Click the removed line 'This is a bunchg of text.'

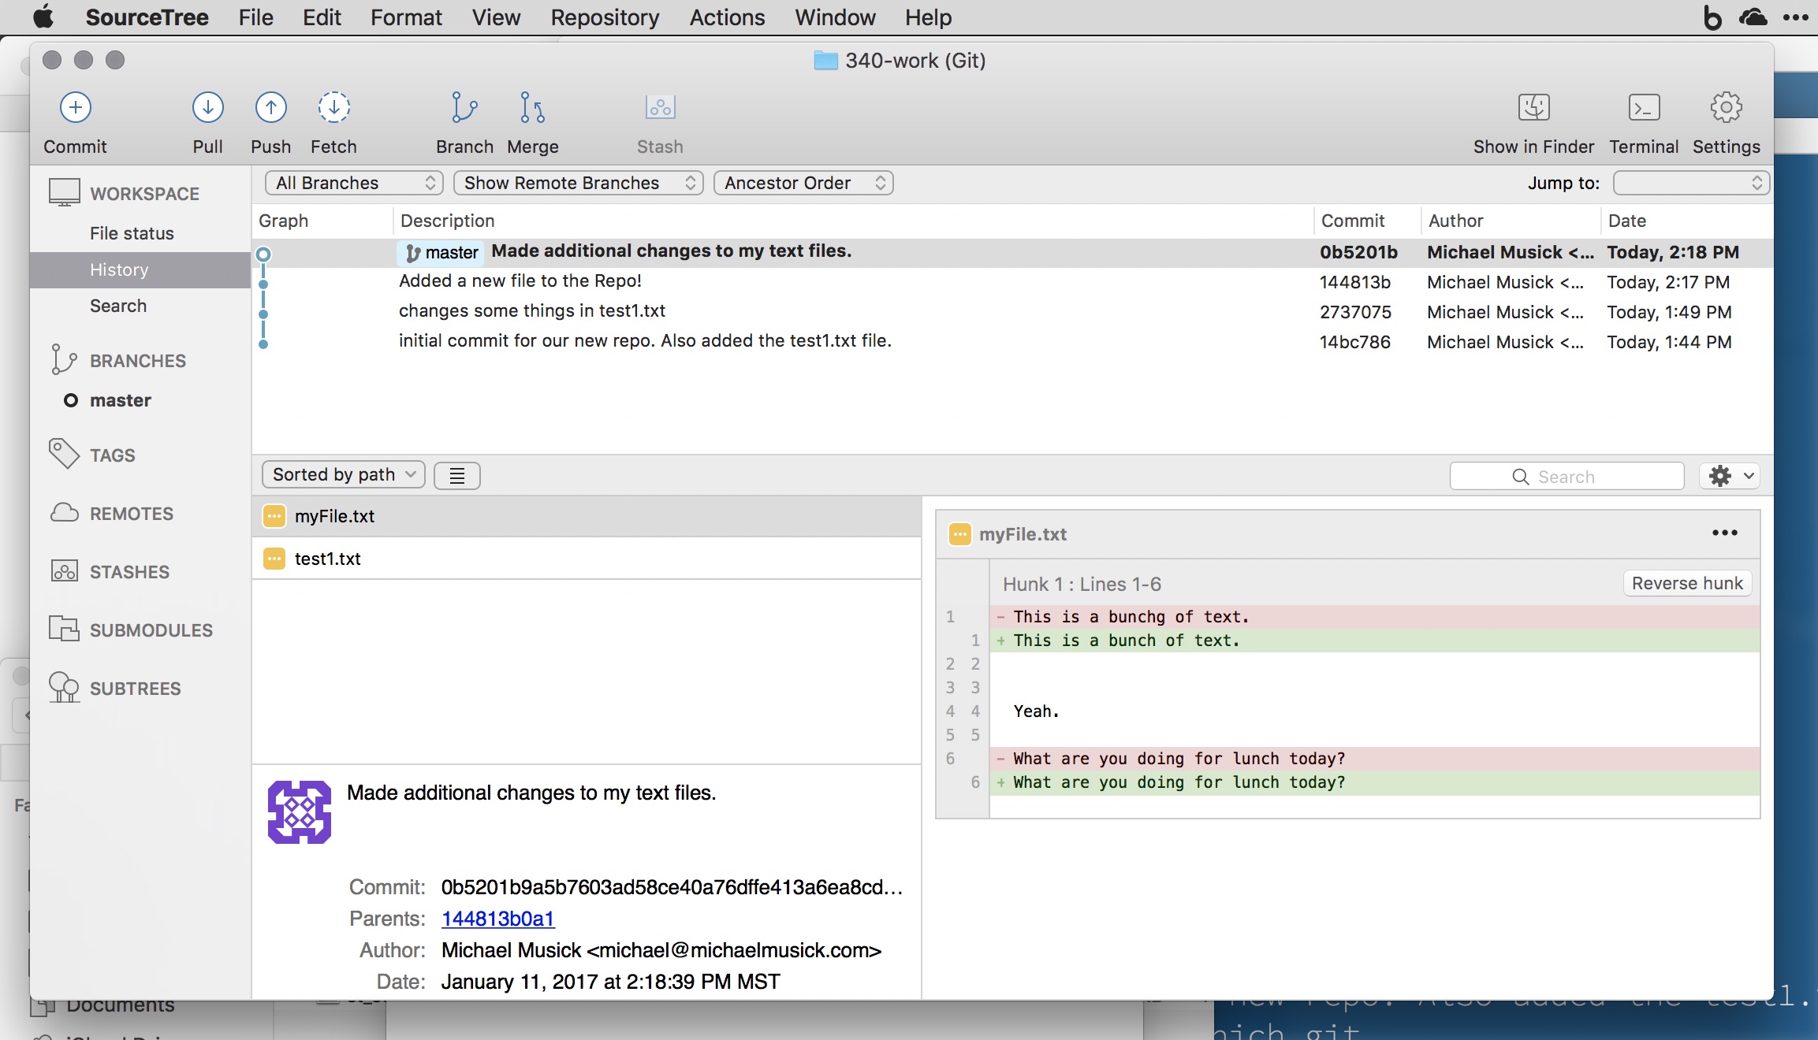point(1374,617)
